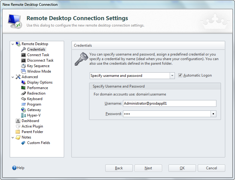Disable the Automatic Logon checkbox
The image size is (235, 180).
(180, 75)
